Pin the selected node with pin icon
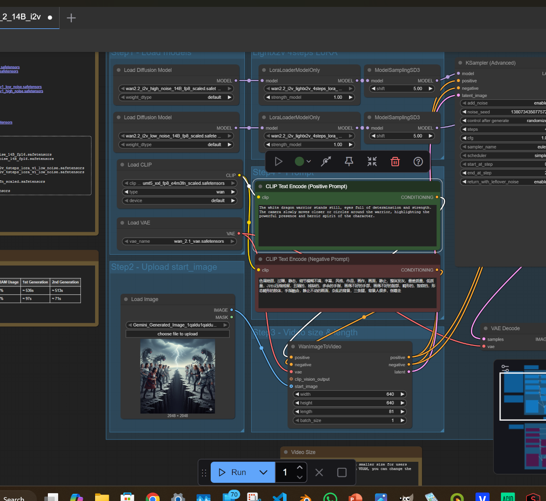The height and width of the screenshot is (501, 546). pos(349,162)
